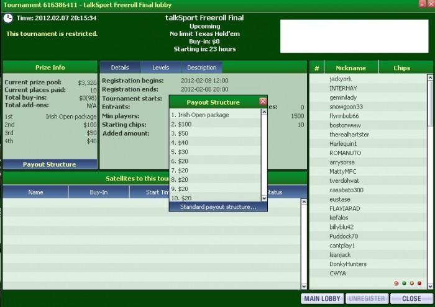Open the Description tab

[202, 68]
